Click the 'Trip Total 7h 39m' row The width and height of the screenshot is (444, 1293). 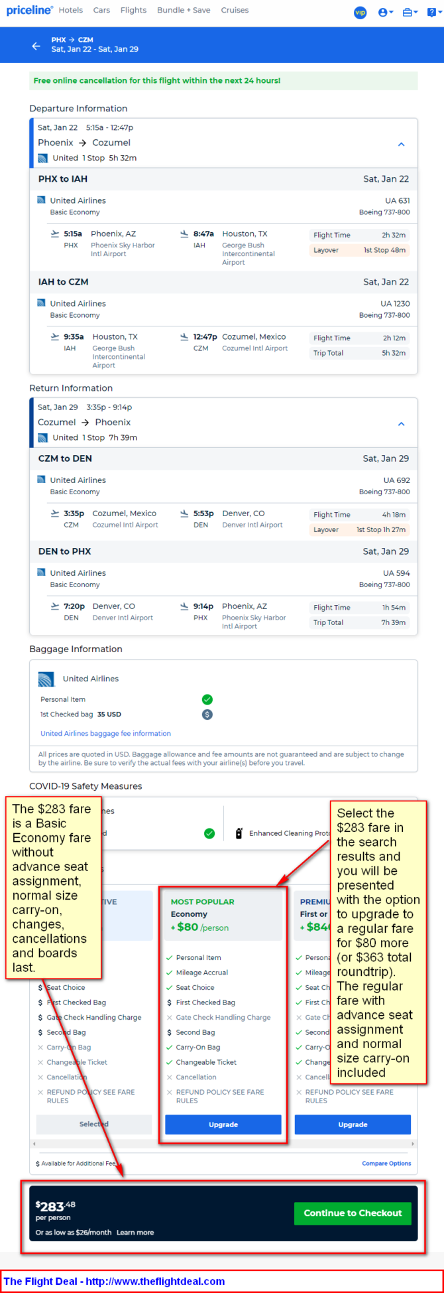click(359, 622)
